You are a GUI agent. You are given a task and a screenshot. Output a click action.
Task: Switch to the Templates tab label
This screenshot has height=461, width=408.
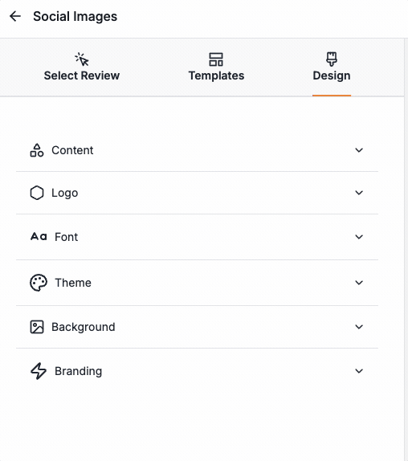[216, 75]
